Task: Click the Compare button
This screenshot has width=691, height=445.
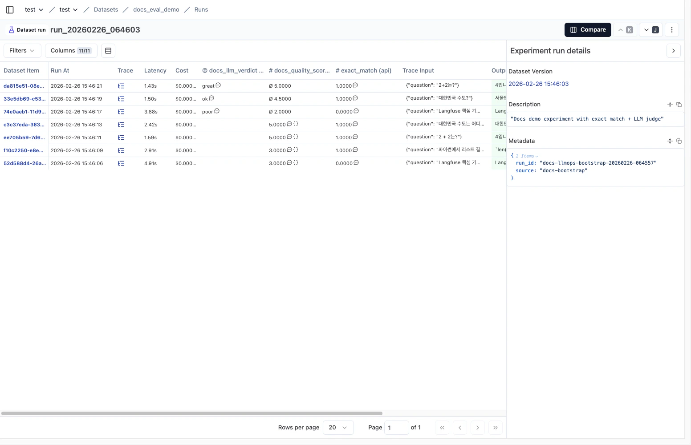Action: 588,30
